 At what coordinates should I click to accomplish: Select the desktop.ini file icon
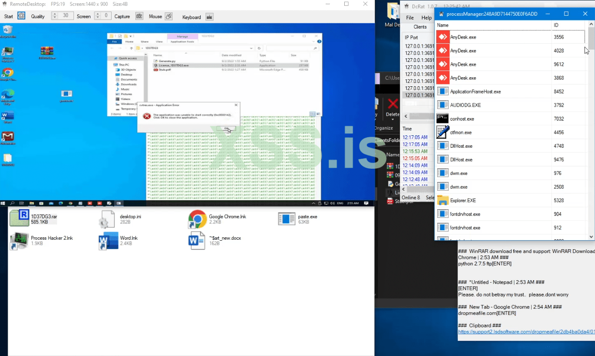107,220
